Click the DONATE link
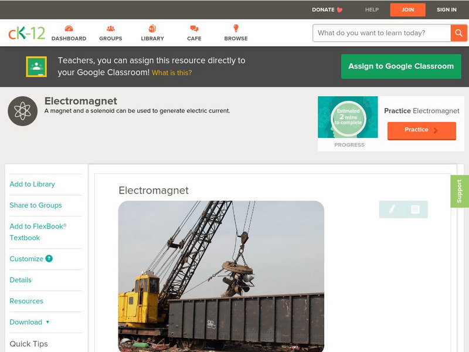Image resolution: width=469 pixels, height=352 pixels. pyautogui.click(x=323, y=9)
